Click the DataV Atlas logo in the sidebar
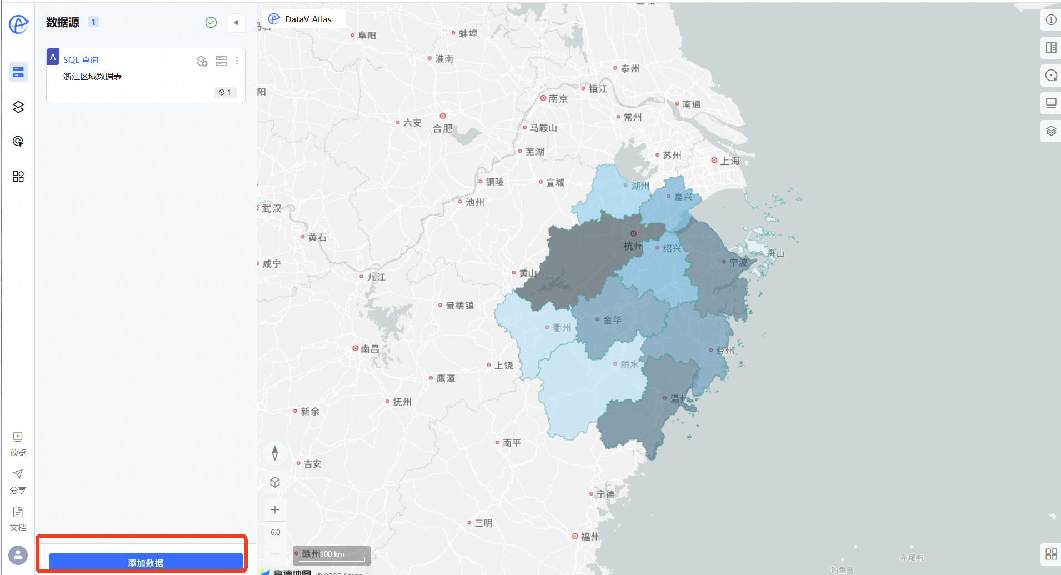The height and width of the screenshot is (575, 1061). pos(18,24)
